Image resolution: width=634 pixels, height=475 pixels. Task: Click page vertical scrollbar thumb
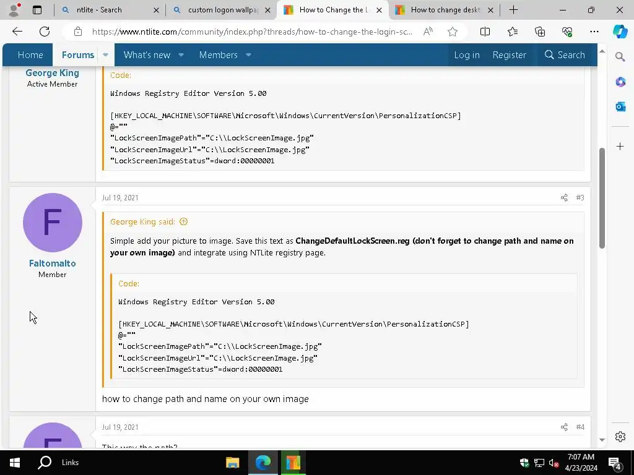[x=602, y=198]
